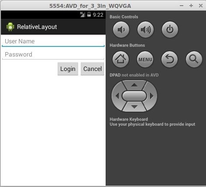
Task: Click the Login button
Action: pyautogui.click(x=68, y=69)
